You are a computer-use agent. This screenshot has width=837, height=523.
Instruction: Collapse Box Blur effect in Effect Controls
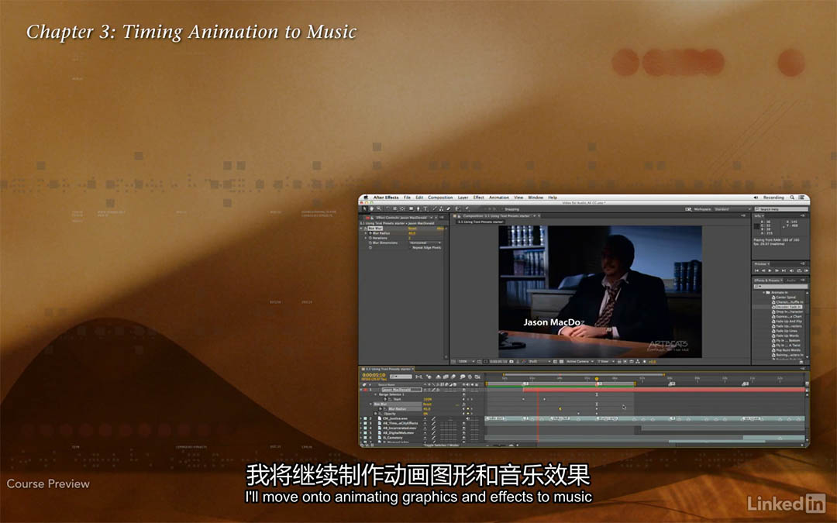pos(363,229)
